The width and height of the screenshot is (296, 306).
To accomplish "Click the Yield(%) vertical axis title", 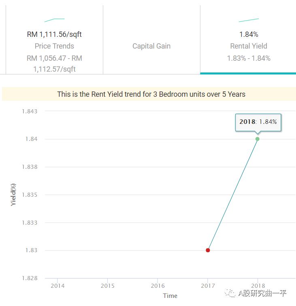I will [13, 195].
